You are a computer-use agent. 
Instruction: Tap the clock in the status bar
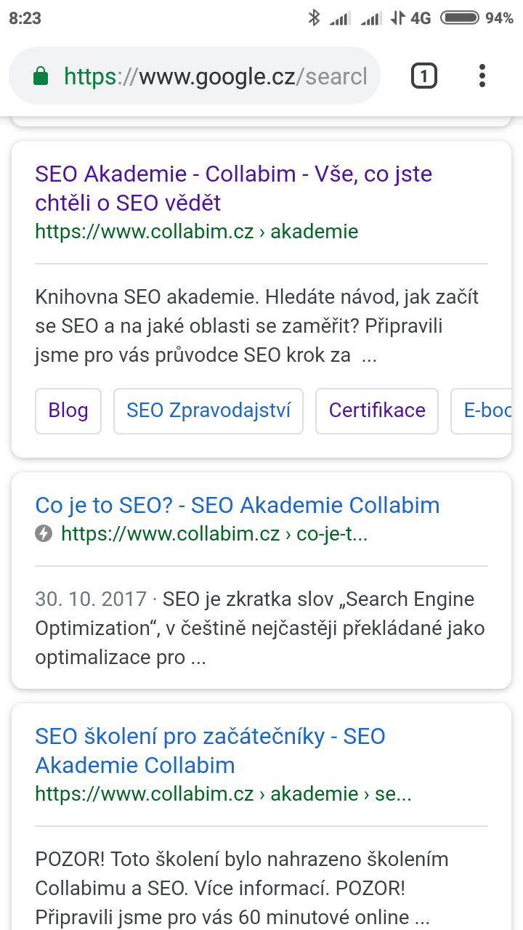click(x=25, y=18)
